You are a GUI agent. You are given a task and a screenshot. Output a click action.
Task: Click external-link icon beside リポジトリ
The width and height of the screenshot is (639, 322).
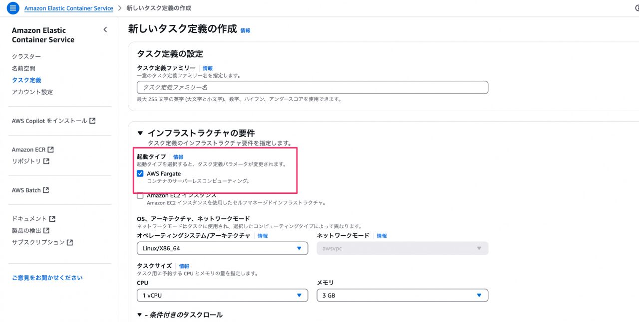point(46,161)
